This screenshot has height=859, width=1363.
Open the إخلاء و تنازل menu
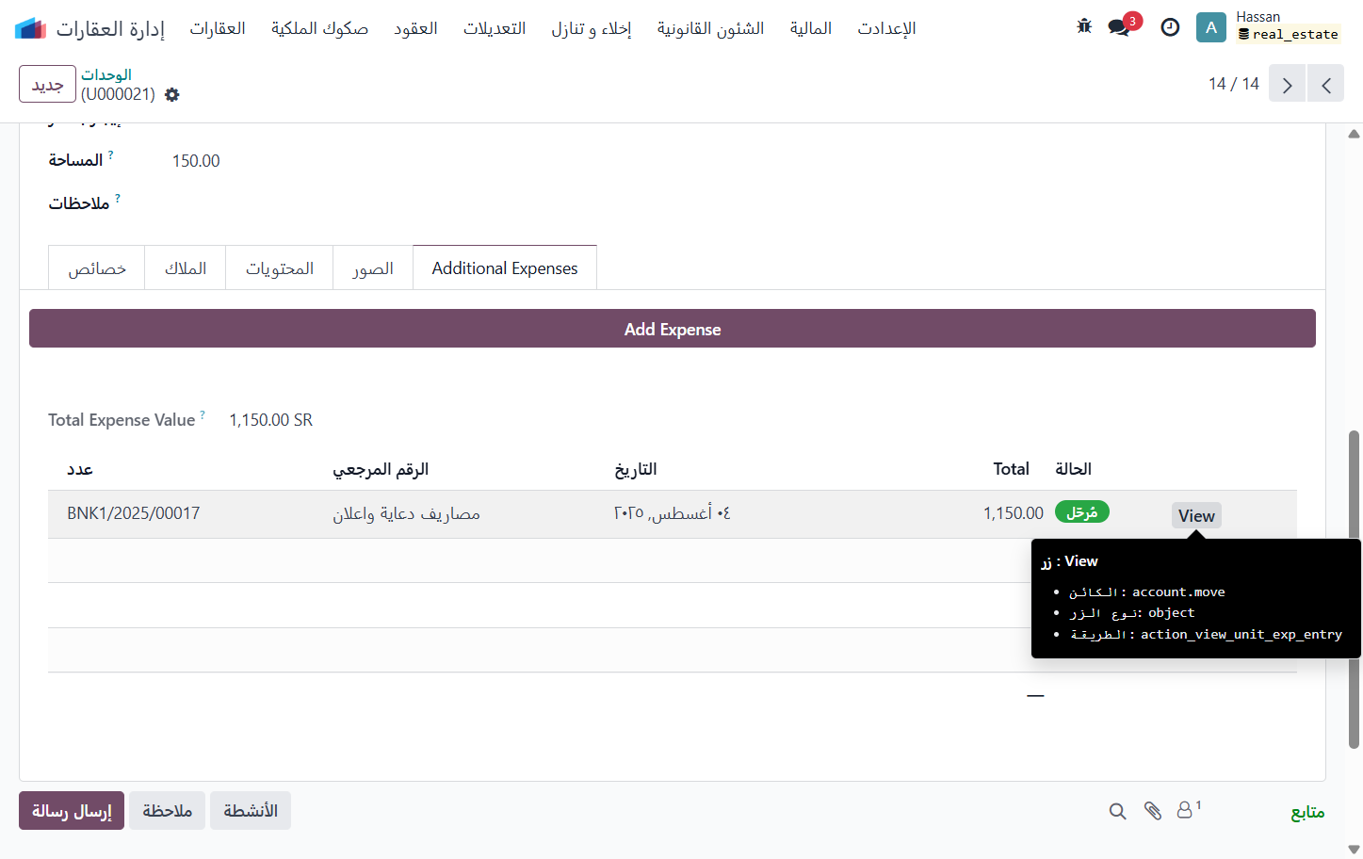(x=592, y=28)
